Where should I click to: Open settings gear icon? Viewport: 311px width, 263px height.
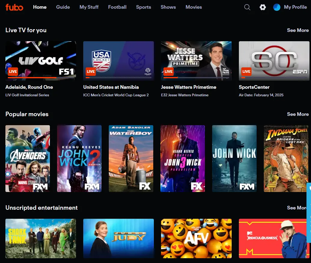pyautogui.click(x=263, y=7)
